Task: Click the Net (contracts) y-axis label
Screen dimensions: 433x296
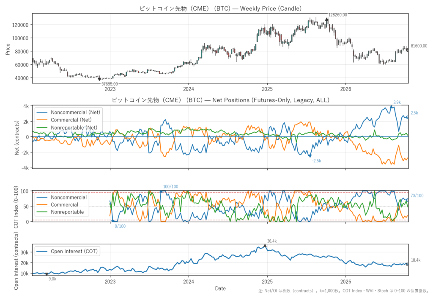Action: click(x=17, y=138)
